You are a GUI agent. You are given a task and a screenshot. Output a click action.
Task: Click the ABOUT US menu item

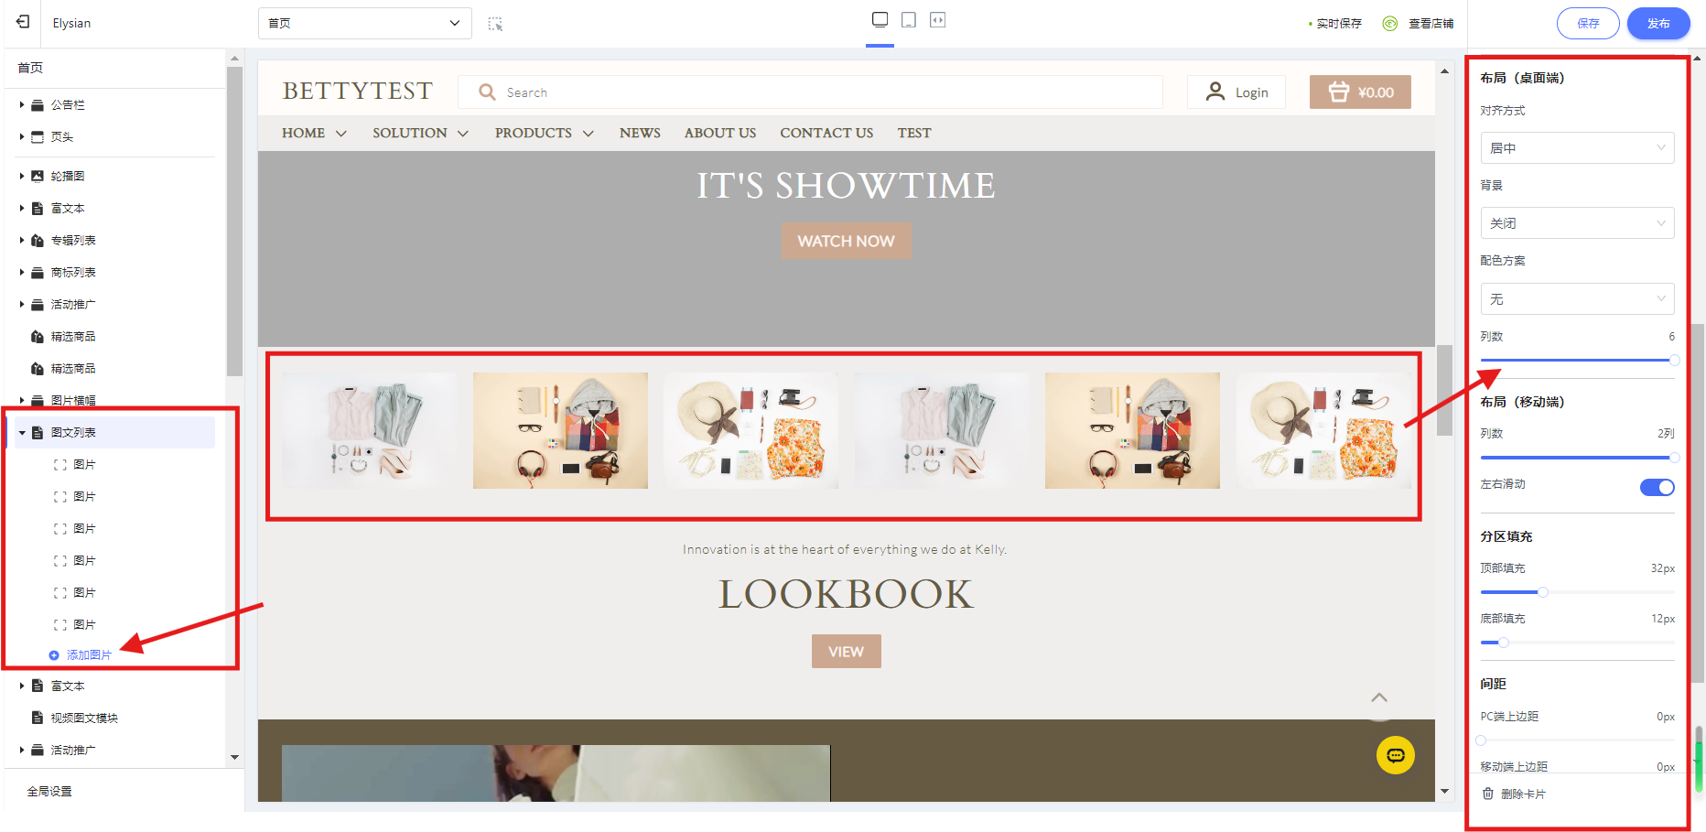point(719,134)
